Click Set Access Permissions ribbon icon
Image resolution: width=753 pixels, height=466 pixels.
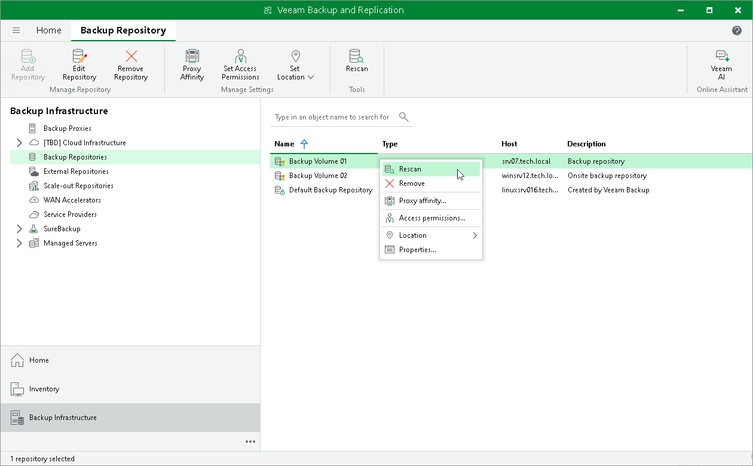pos(241,57)
